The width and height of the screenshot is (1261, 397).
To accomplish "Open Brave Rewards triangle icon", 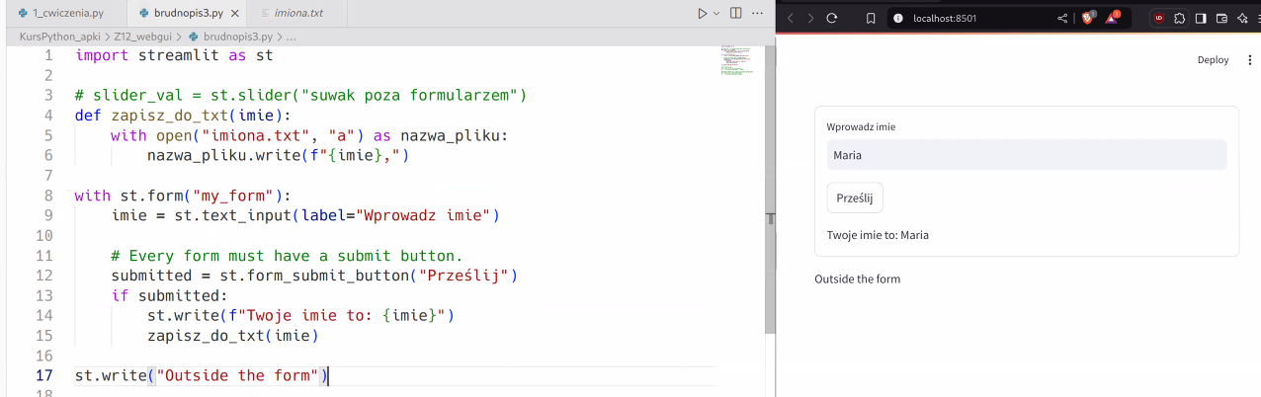I will (1112, 18).
